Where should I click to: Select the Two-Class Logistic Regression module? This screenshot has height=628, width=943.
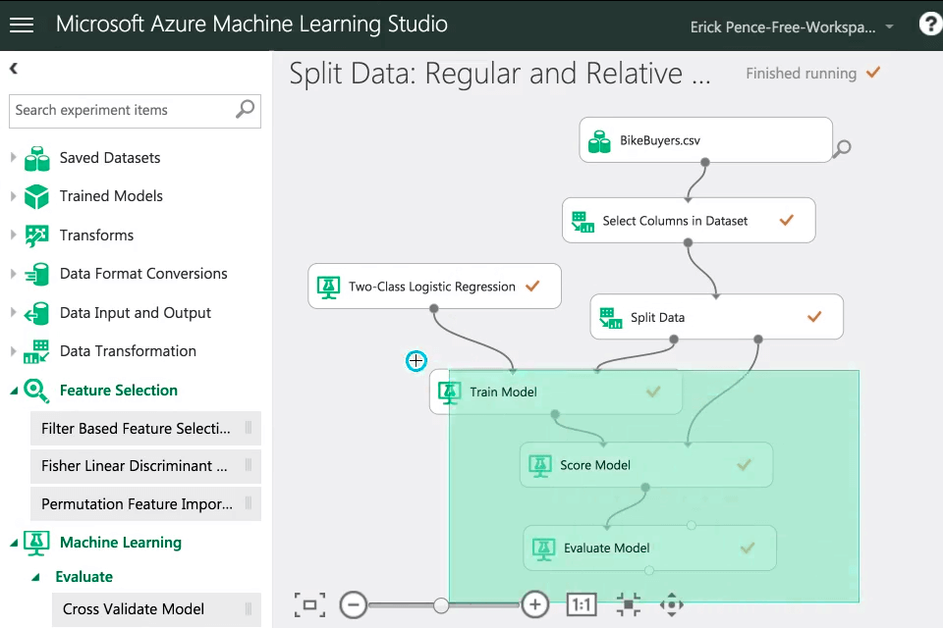tap(434, 287)
